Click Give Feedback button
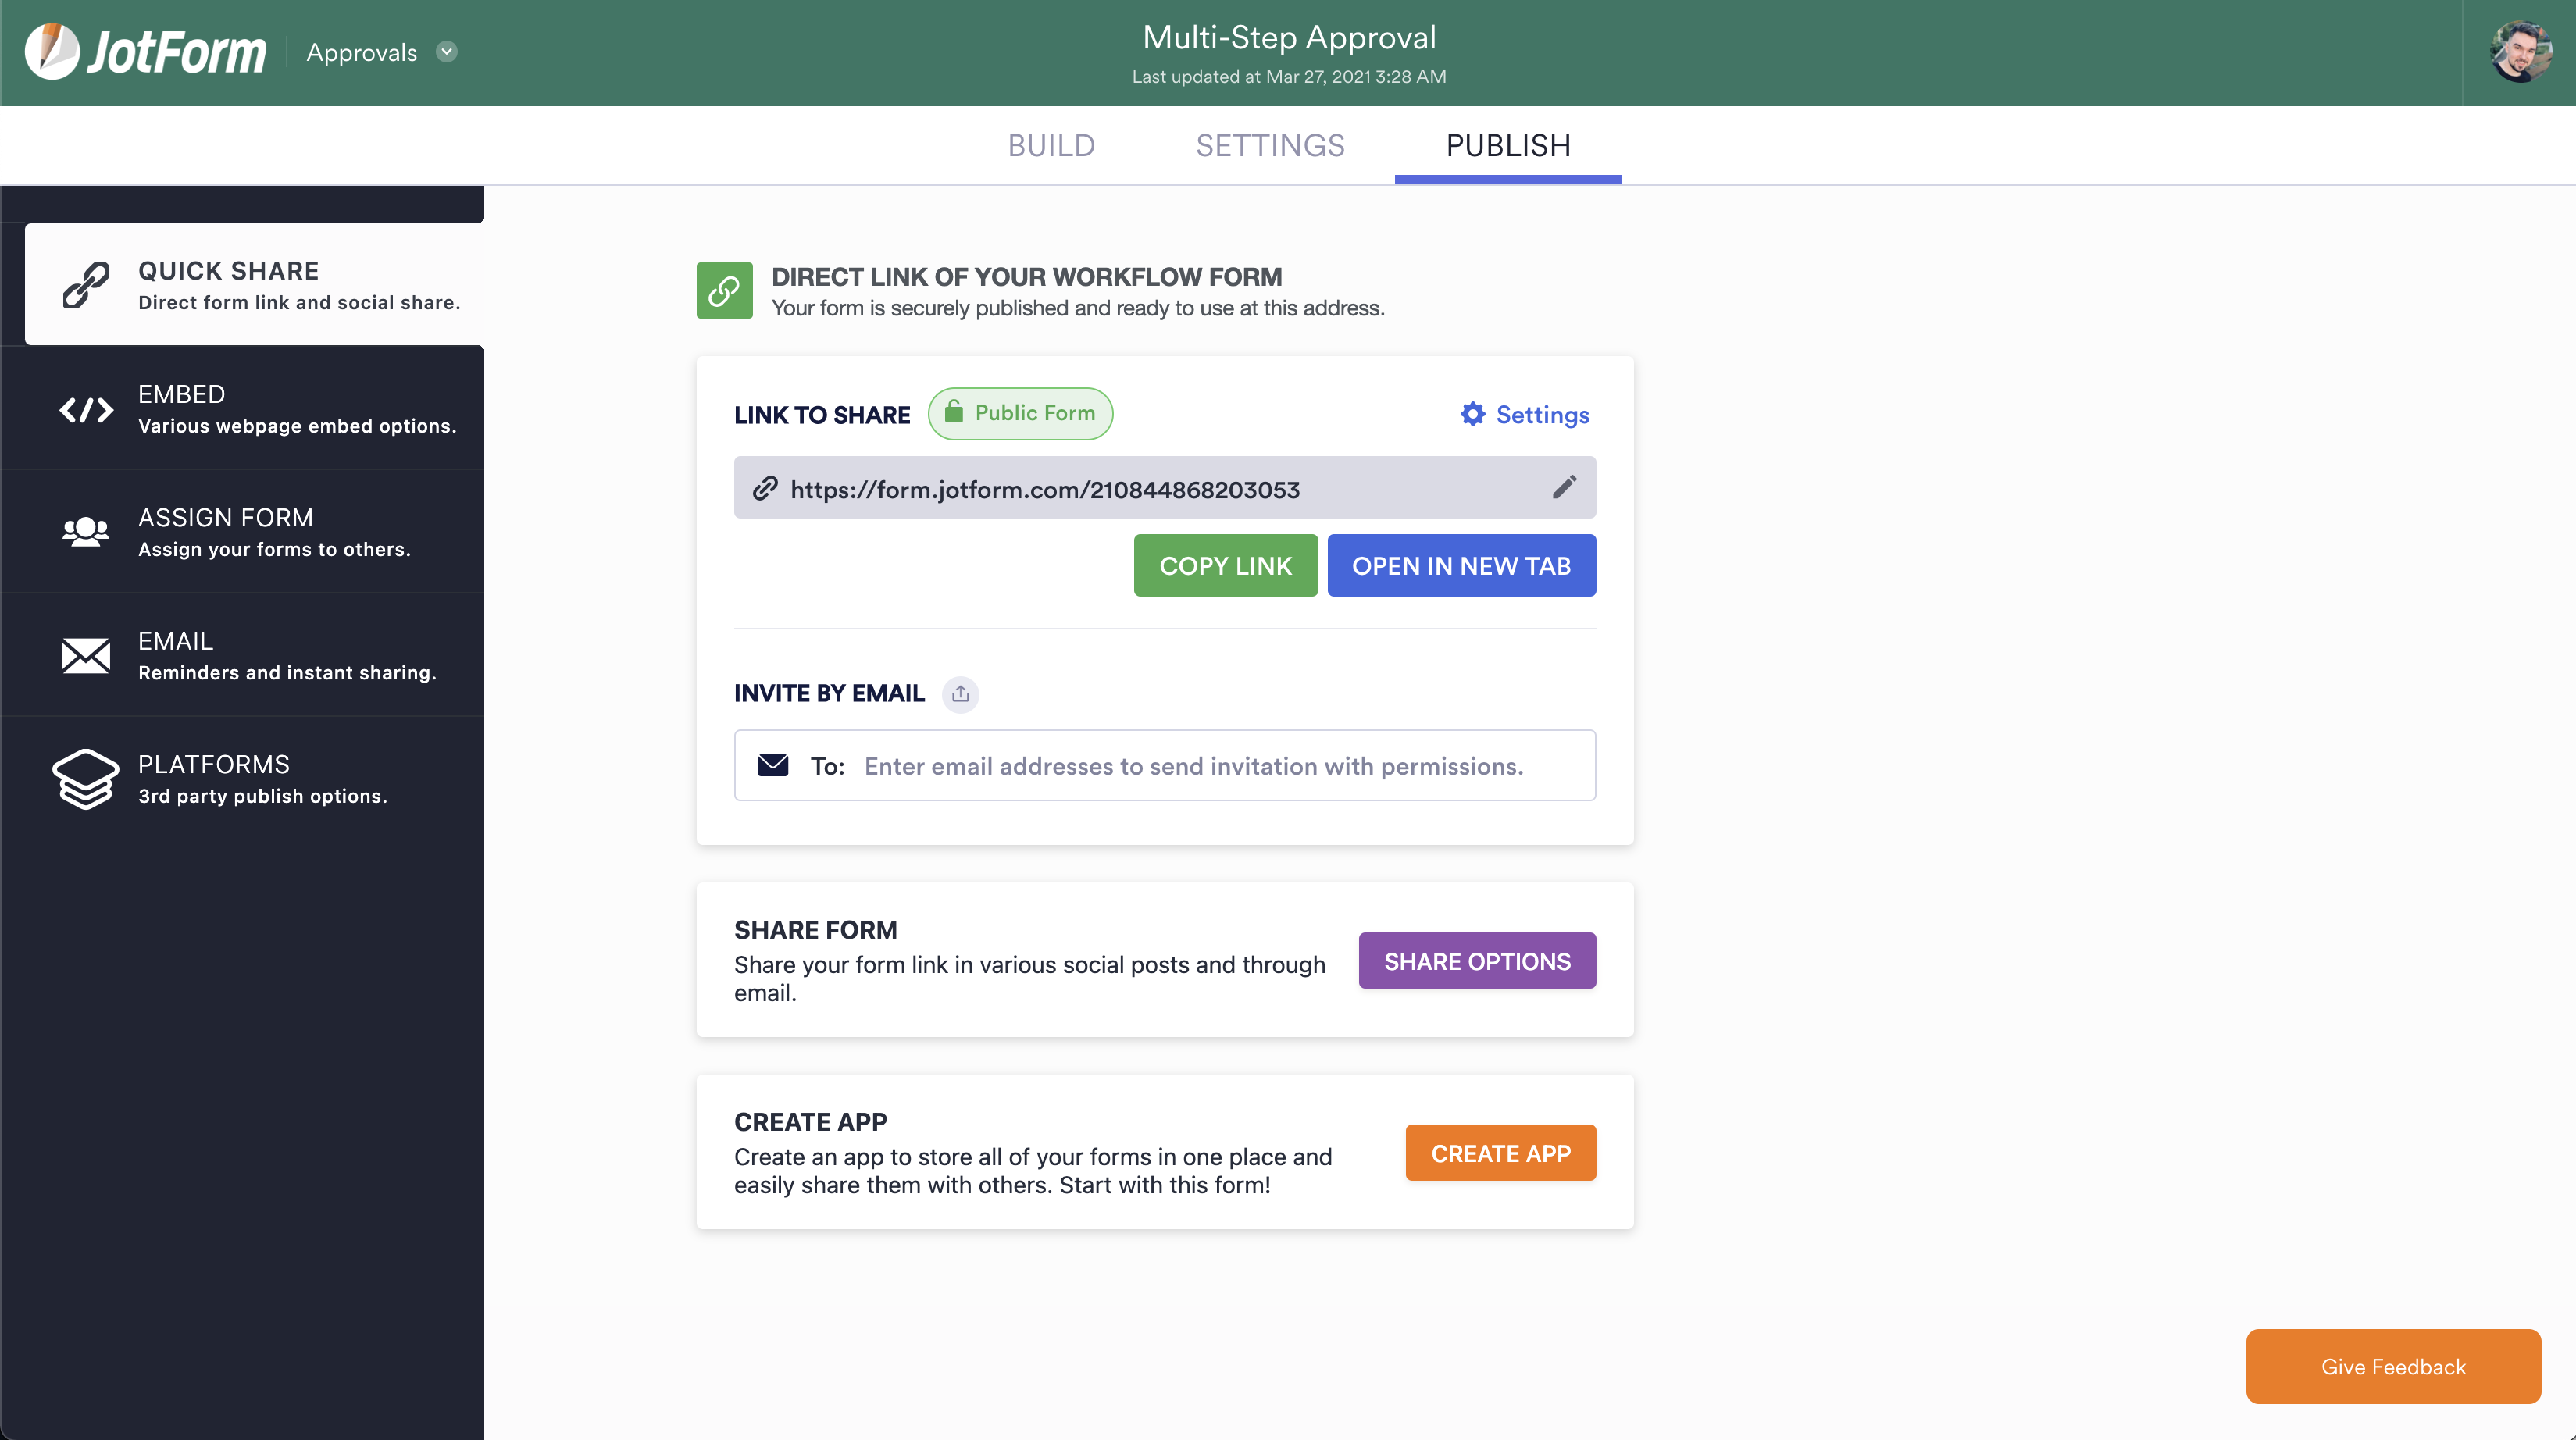Screen dimensions: 2576x1440 2393,1366
